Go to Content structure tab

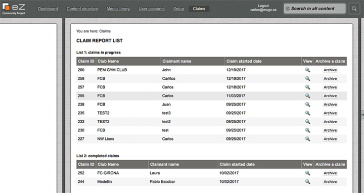[x=82, y=9]
